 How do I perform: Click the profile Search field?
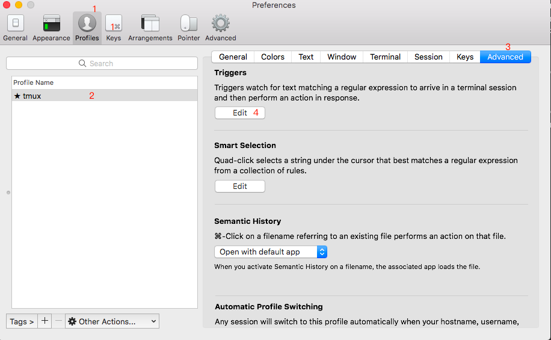tap(102, 63)
